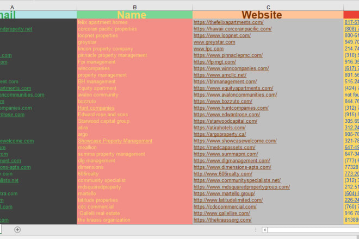
Task: Select cell corcoran pacific properties
Action: coord(135,29)
